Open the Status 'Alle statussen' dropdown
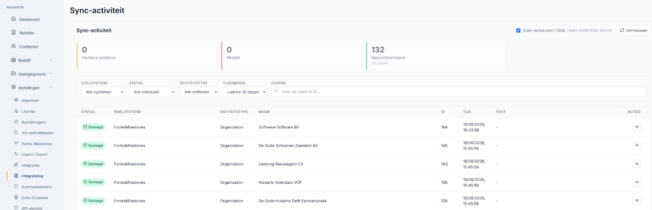652x210 pixels. point(152,91)
